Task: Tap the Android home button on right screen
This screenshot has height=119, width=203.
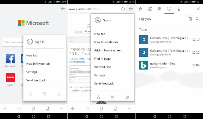Action: point(169,116)
